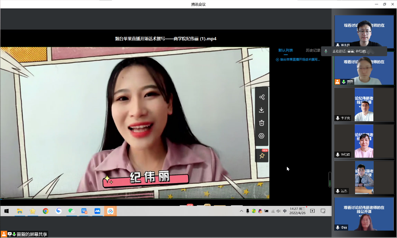This screenshot has height=238, width=397.
Task: Click the green 360 icon in tray
Action: click(254, 211)
